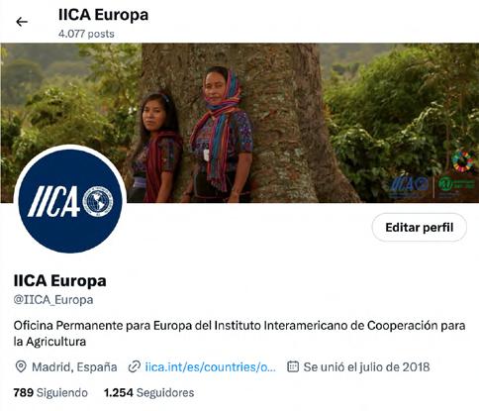Click the SDG color wheel in banner

pos(463,160)
